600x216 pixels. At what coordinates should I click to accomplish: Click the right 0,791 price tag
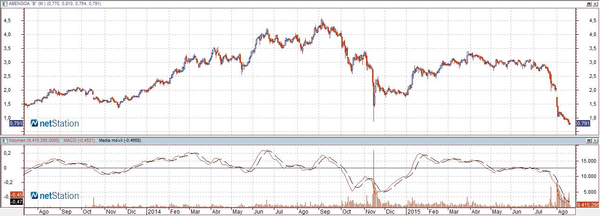click(x=582, y=123)
